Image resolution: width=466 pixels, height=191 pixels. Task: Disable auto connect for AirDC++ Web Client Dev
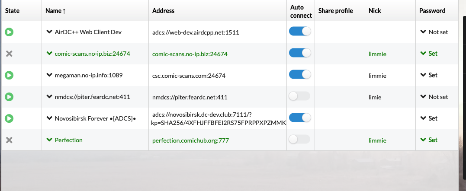click(x=300, y=32)
